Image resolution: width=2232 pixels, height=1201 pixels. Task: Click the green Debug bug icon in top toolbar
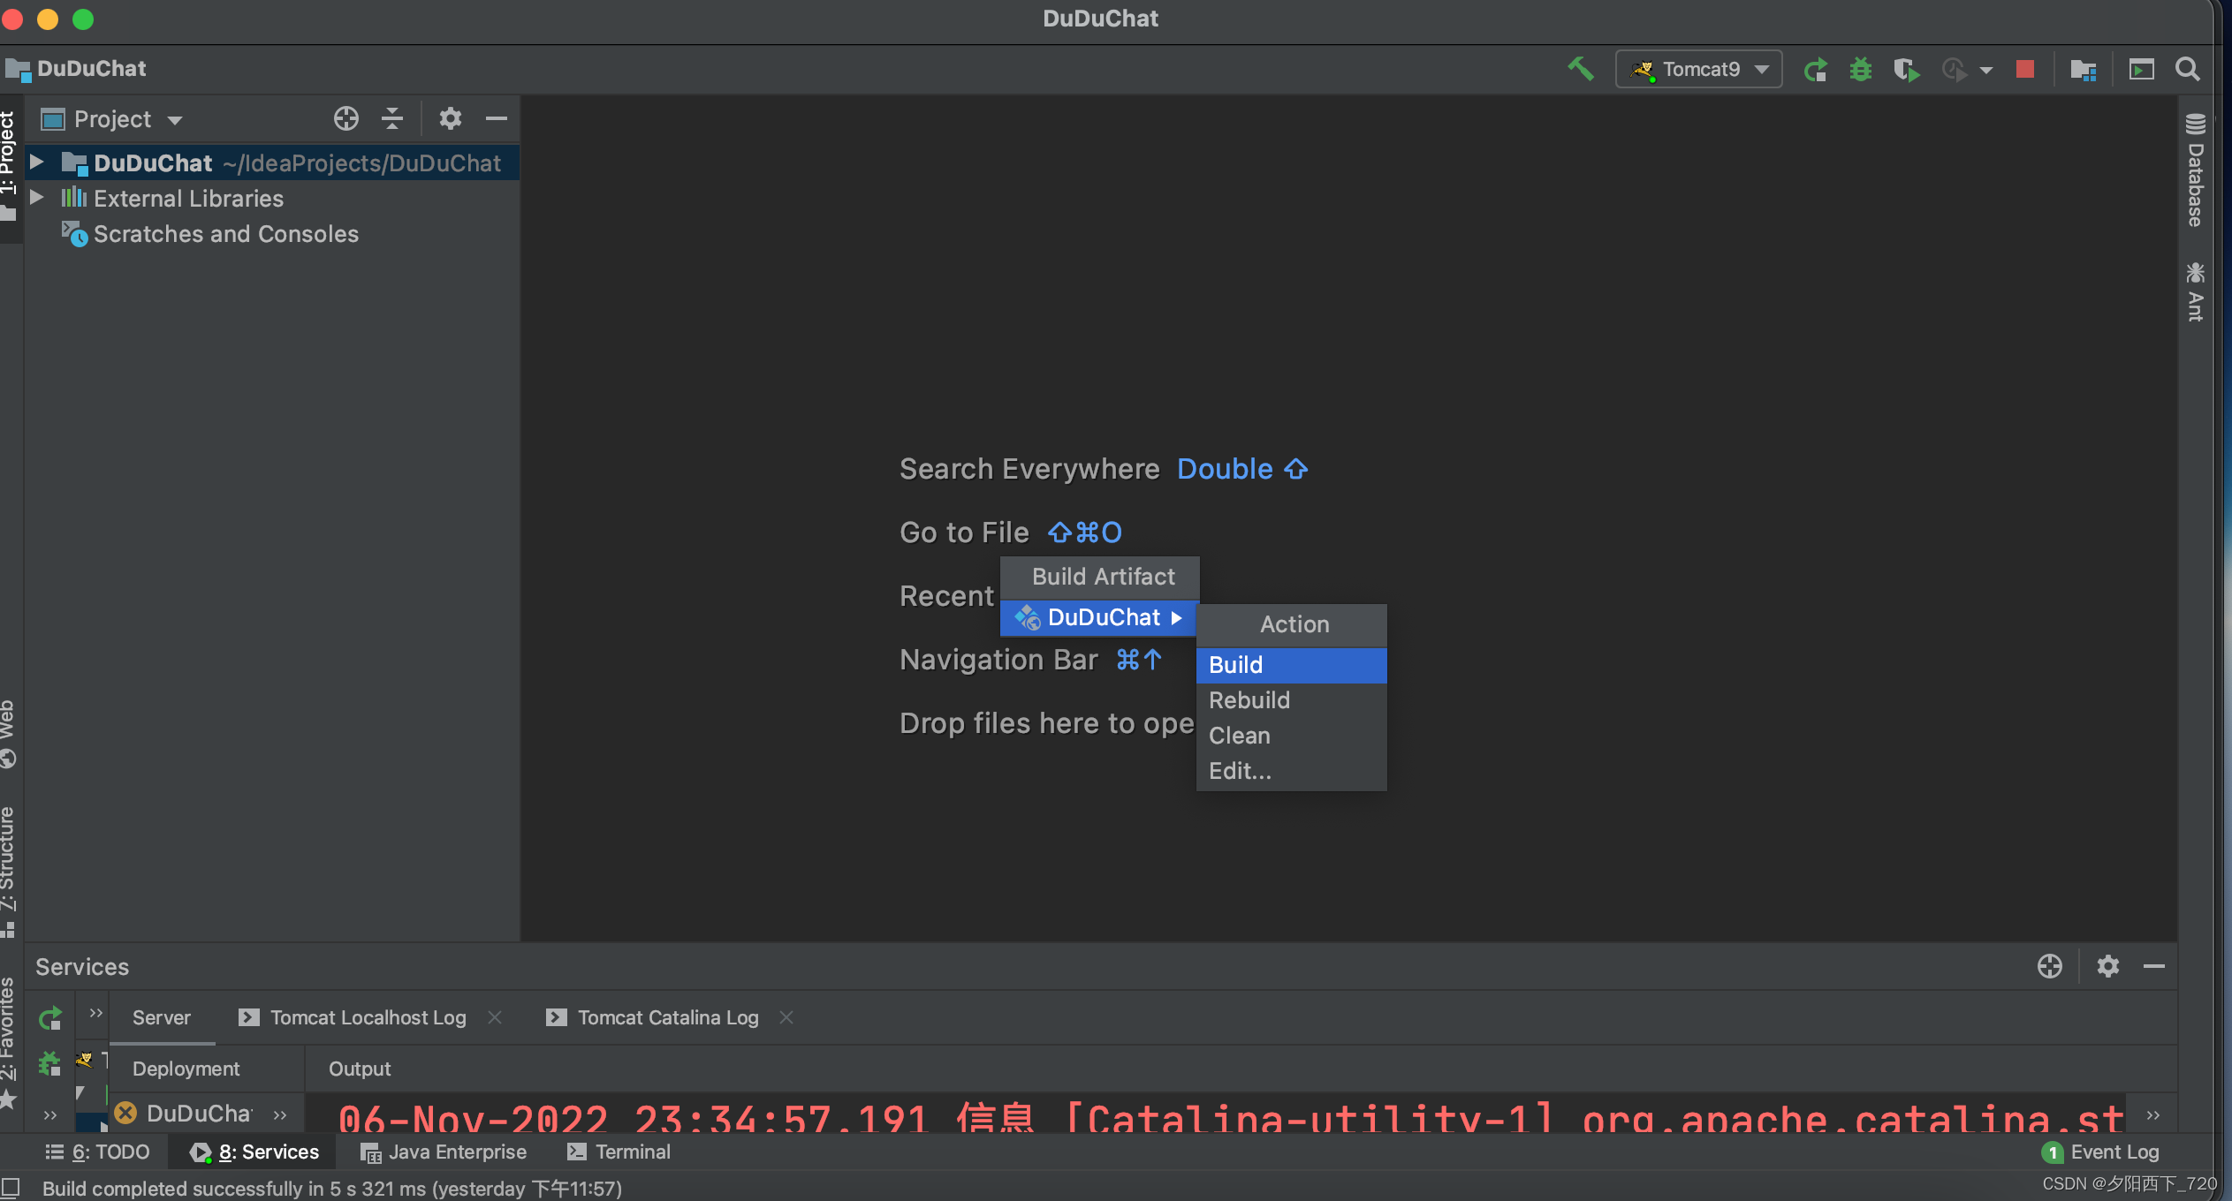(1861, 69)
